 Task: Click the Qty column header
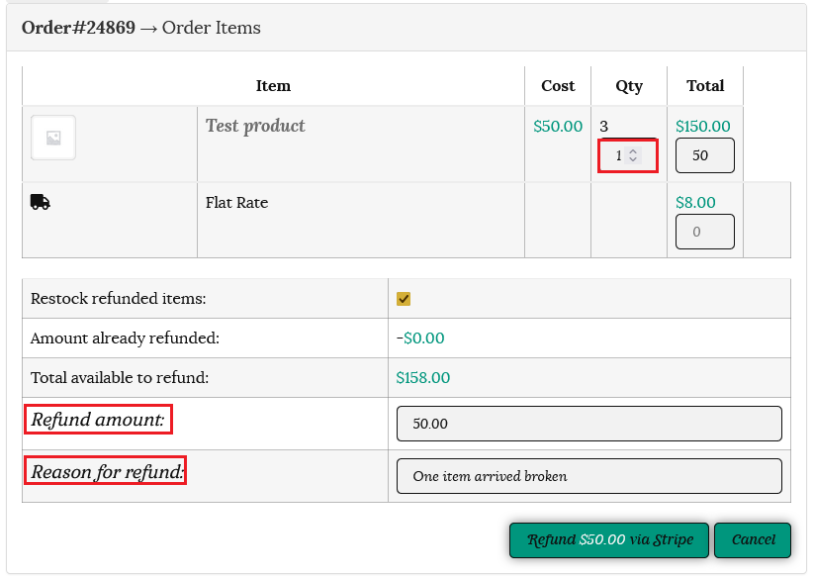[629, 86]
